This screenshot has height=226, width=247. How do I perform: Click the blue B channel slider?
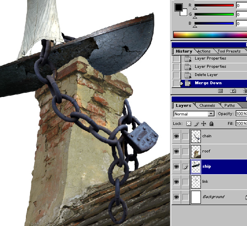214,23
